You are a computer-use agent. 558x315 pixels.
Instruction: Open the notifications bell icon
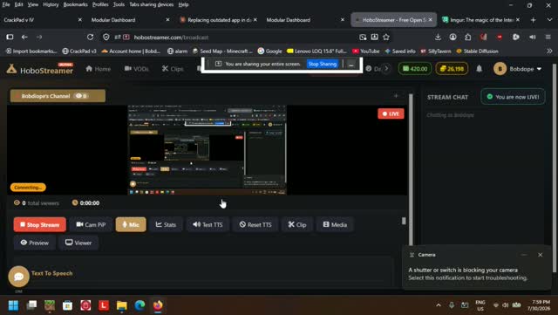[x=479, y=68]
